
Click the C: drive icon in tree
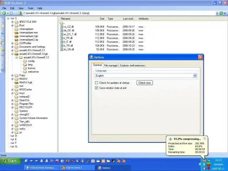pyautogui.click(x=12, y=18)
